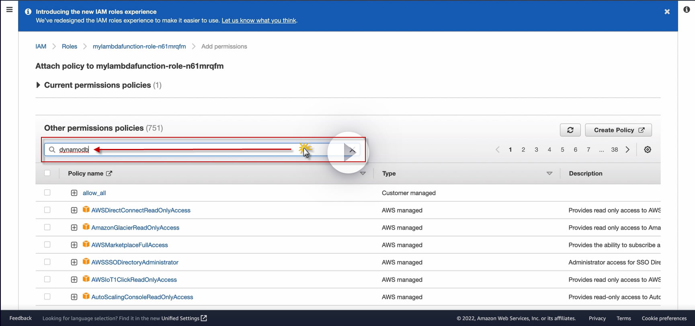This screenshot has height=326, width=695.
Task: Open the table preferences gear
Action: (x=648, y=150)
